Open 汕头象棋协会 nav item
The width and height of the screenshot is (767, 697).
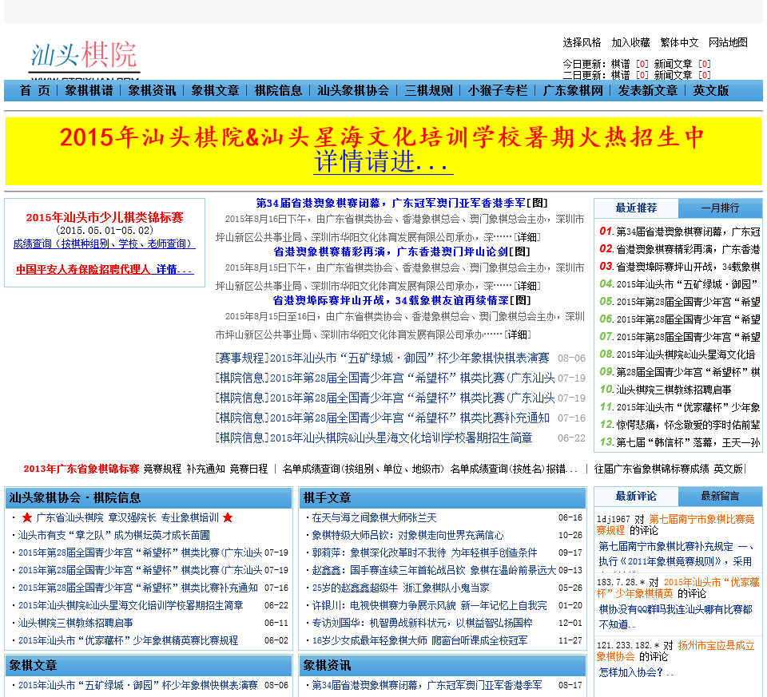pos(353,90)
